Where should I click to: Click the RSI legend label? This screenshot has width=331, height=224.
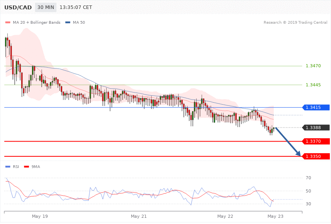[x=16, y=167]
